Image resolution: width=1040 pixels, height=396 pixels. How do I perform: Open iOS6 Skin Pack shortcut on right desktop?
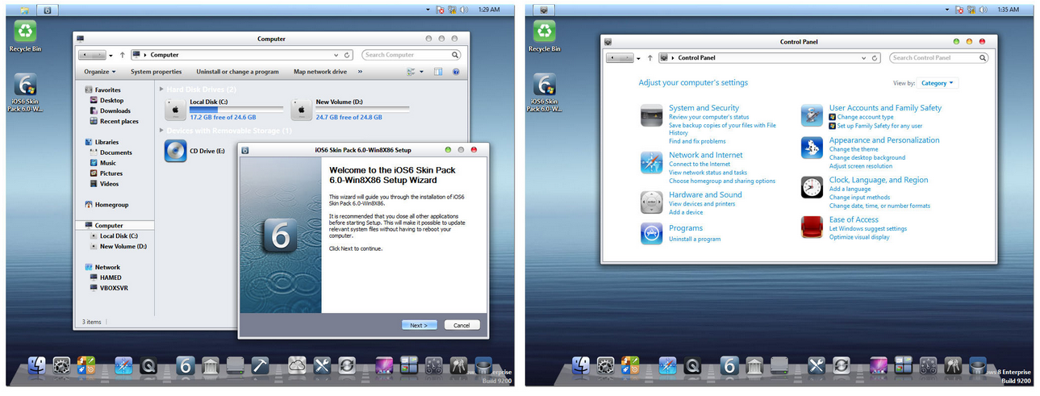pos(545,93)
